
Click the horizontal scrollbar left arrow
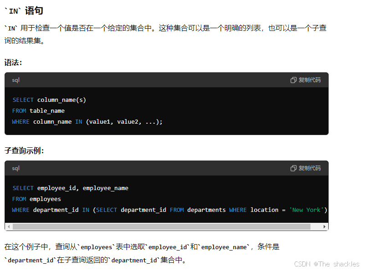pos(9,226)
